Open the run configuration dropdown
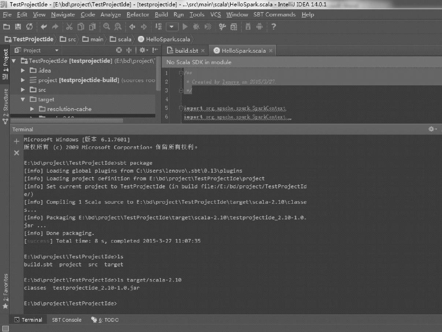 coord(172,27)
